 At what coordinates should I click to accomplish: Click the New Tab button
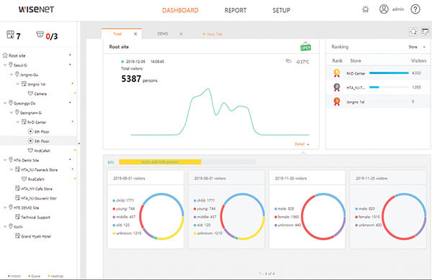(x=212, y=34)
